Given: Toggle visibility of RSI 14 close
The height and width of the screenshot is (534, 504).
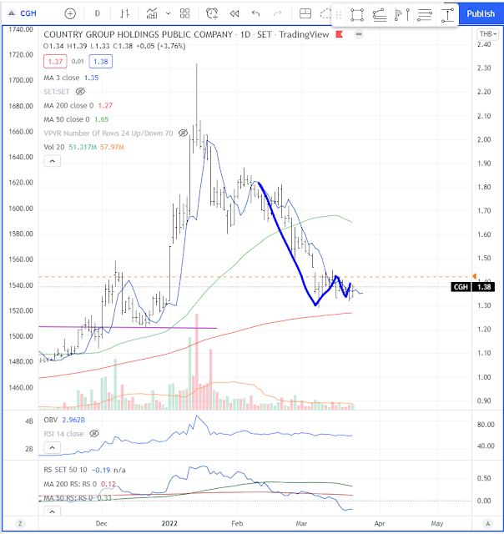Looking at the screenshot, I should point(94,434).
